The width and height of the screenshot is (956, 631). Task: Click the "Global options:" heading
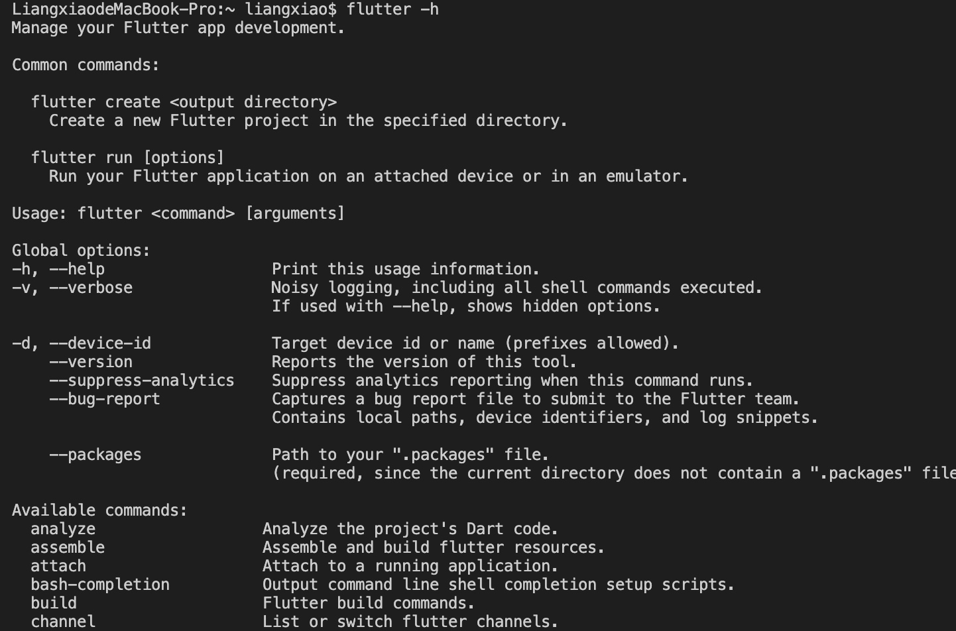click(81, 251)
